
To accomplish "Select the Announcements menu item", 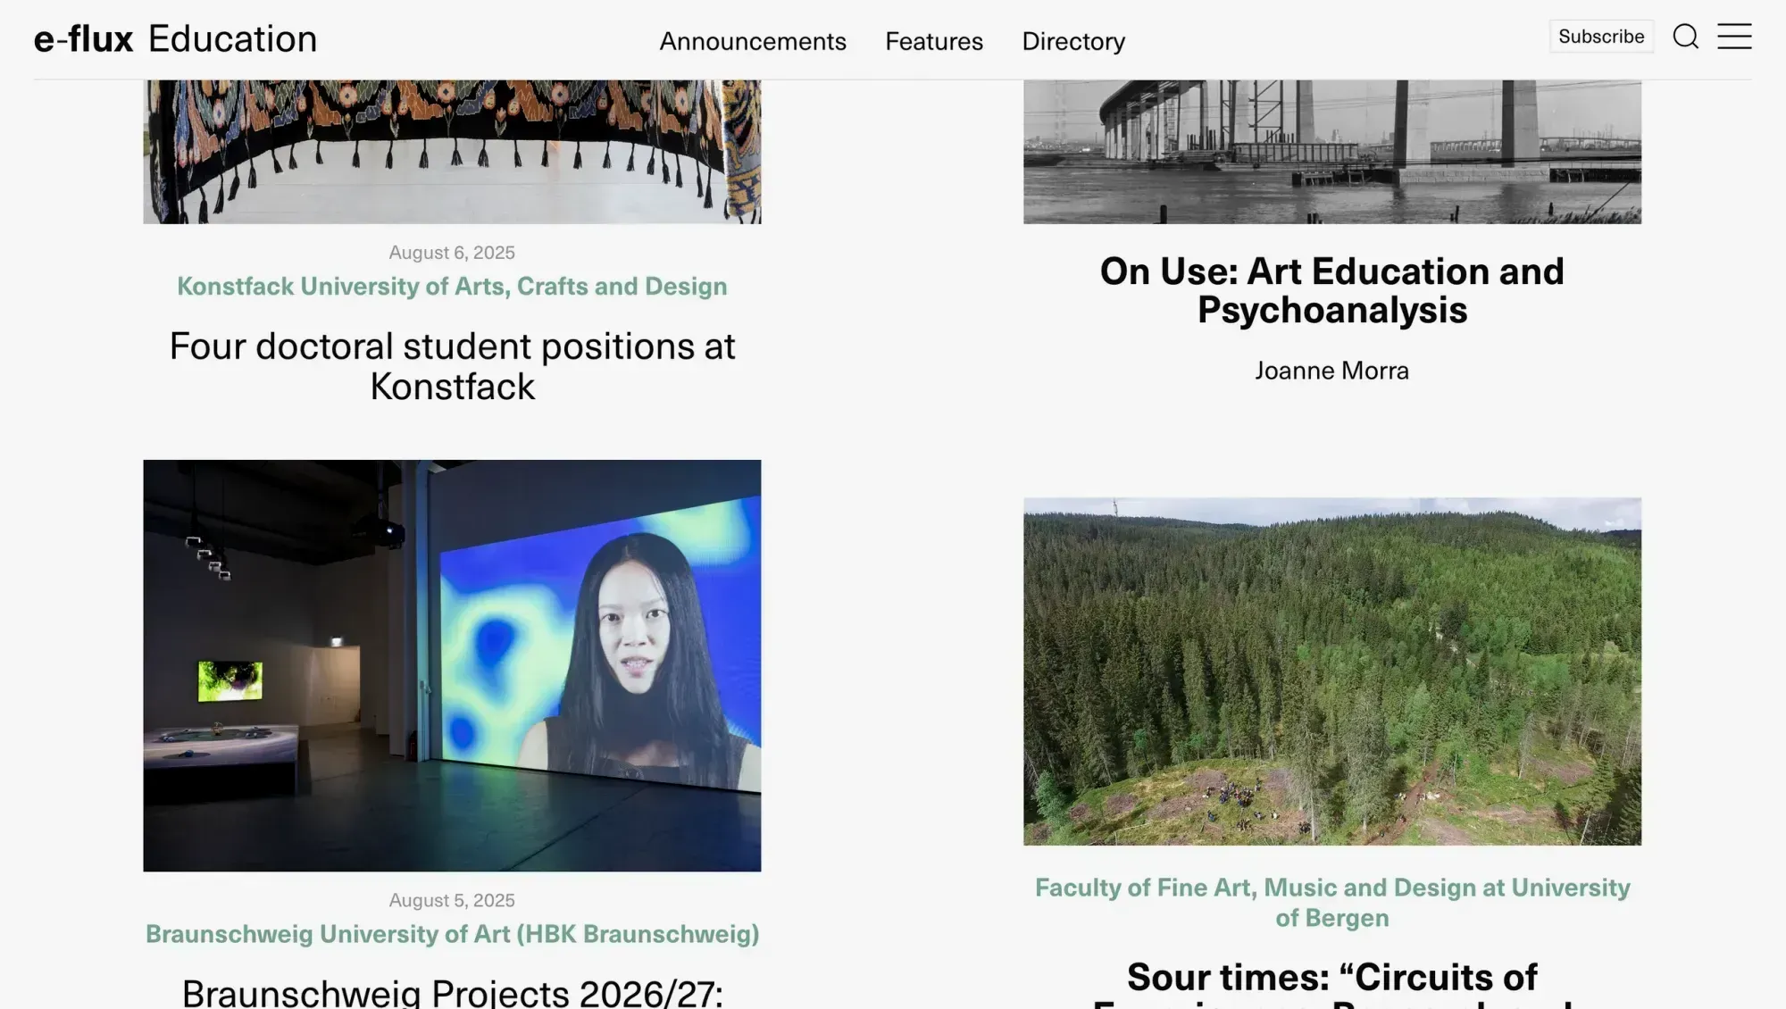I will click(752, 41).
